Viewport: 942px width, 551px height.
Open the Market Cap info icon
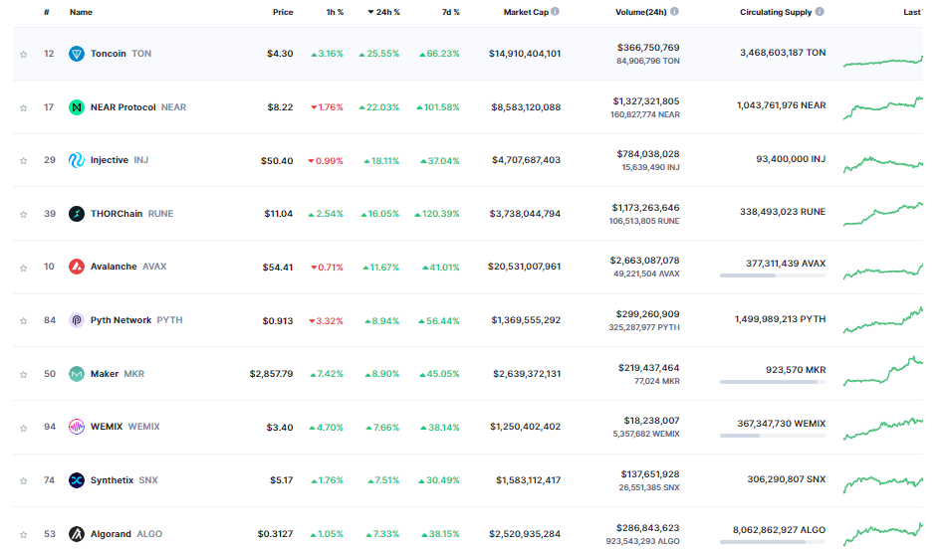(x=555, y=11)
